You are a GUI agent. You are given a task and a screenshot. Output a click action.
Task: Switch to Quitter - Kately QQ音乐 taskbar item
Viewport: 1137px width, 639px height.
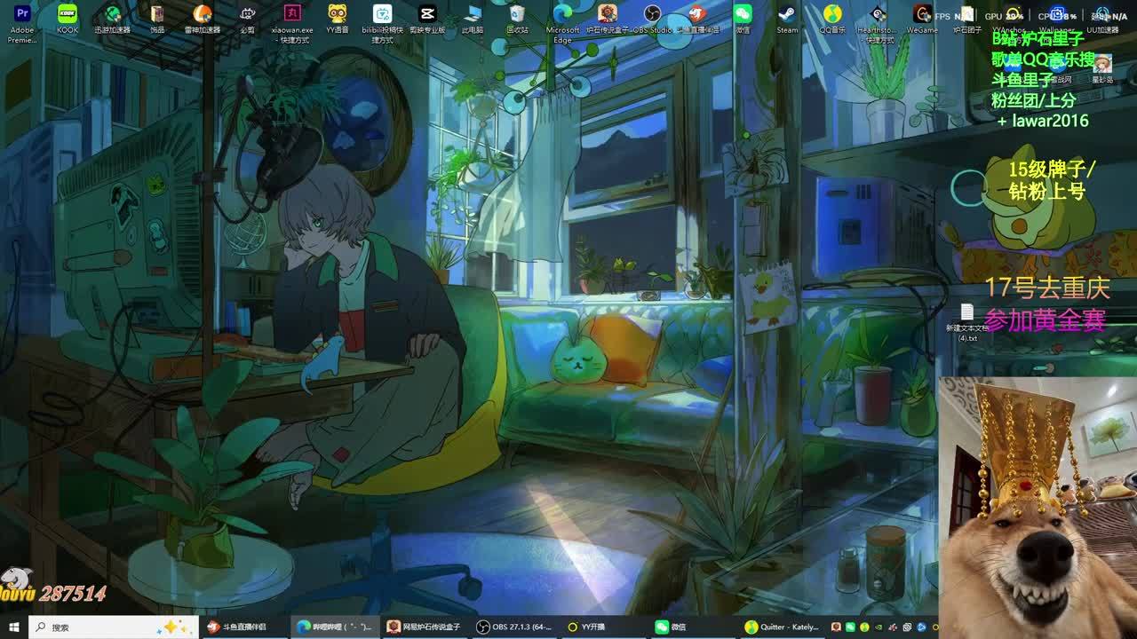pyautogui.click(x=782, y=627)
